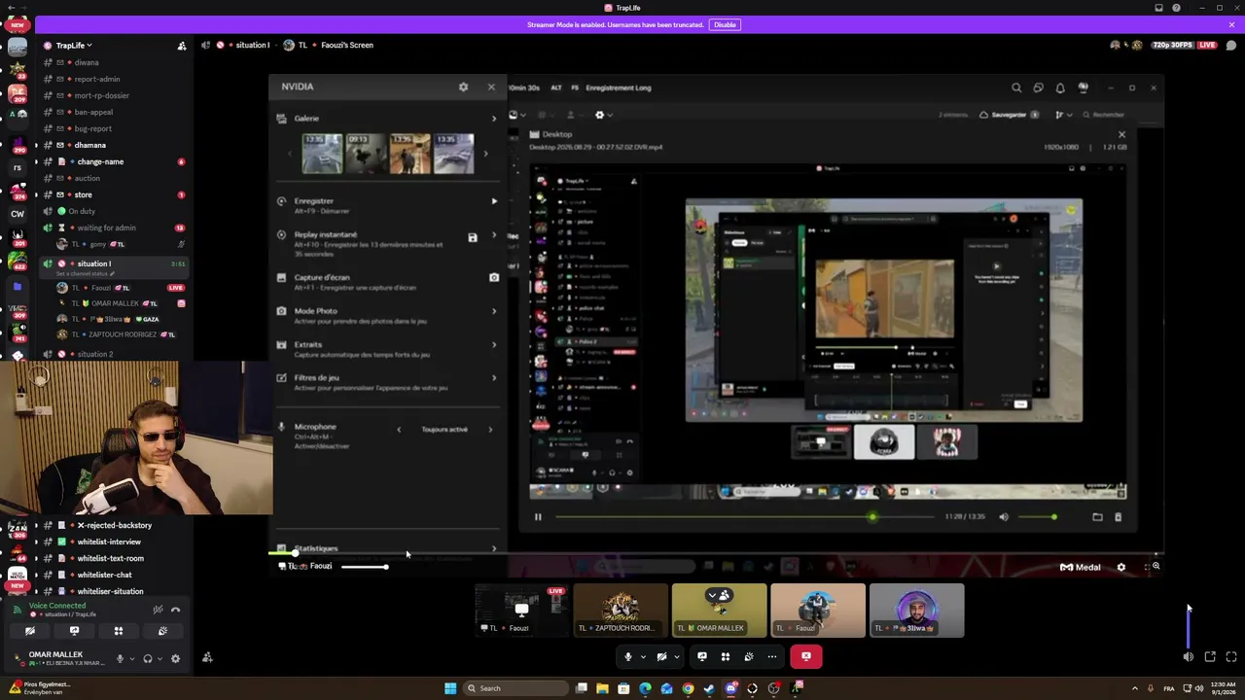Join the waiting for admin voice channel
1245x700 pixels.
(x=106, y=227)
